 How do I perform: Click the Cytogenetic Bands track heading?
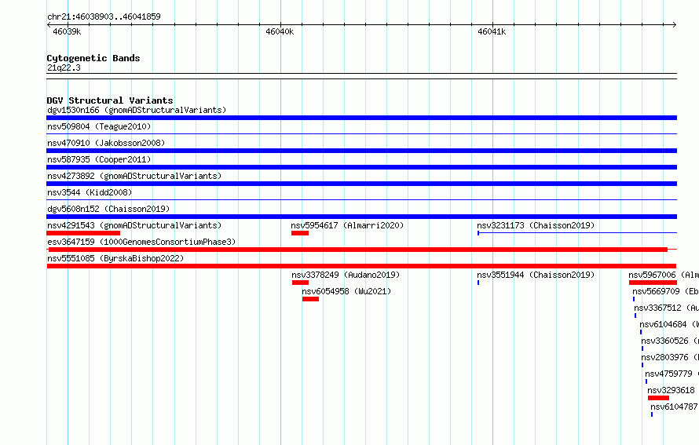click(93, 58)
